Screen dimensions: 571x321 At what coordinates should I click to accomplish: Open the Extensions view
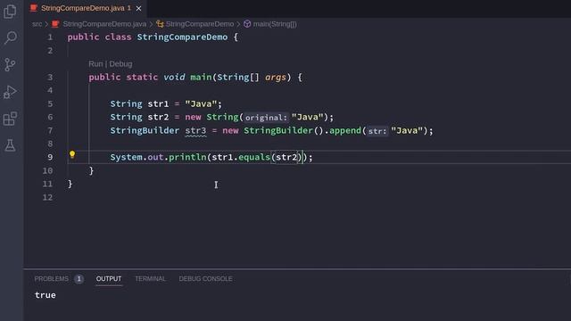[x=10, y=119]
